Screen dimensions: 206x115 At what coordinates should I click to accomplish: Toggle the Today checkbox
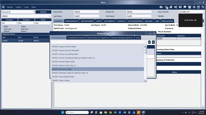click(19, 27)
